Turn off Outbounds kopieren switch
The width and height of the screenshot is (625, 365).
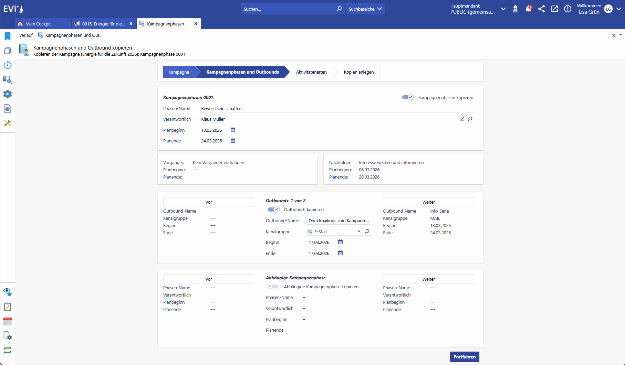tap(273, 210)
